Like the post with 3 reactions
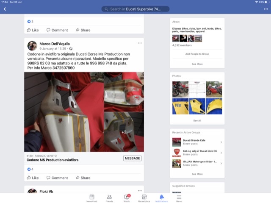271x203 pixels. (33, 30)
